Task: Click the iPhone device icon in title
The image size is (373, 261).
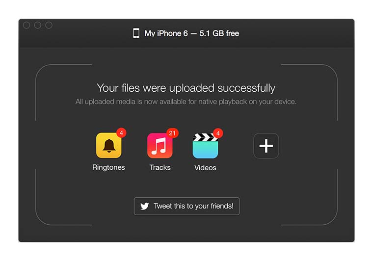Action: coord(136,33)
